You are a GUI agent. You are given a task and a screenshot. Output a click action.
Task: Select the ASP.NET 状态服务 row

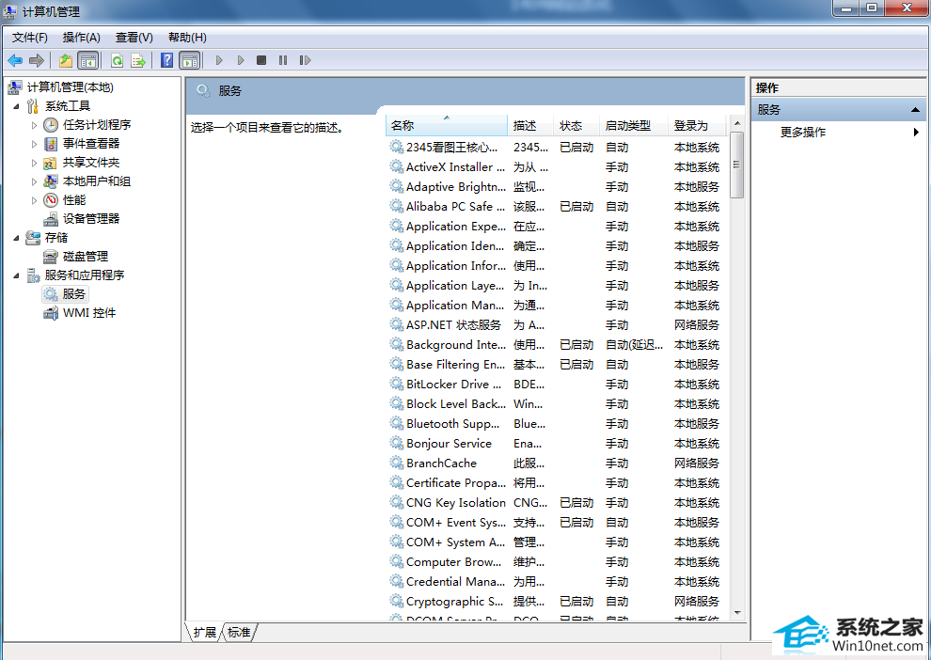[557, 325]
